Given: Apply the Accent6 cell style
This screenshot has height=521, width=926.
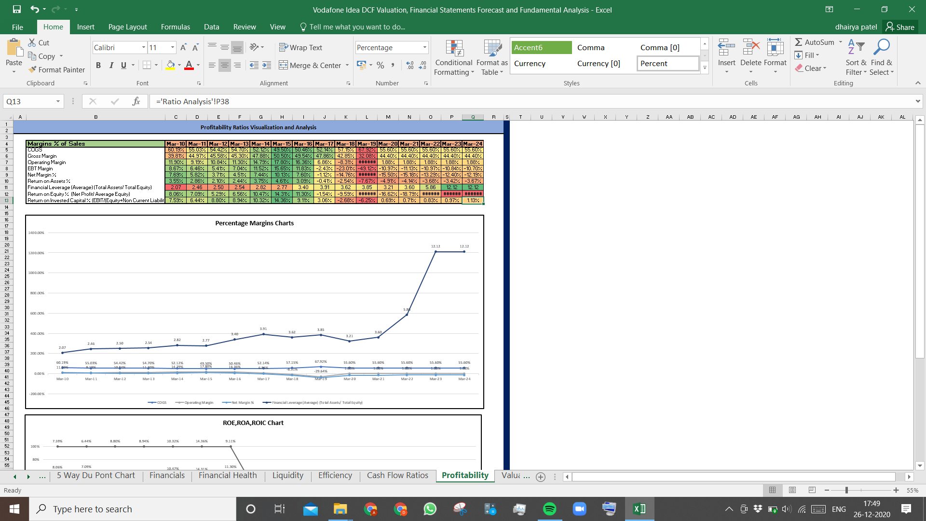Looking at the screenshot, I should [542, 47].
